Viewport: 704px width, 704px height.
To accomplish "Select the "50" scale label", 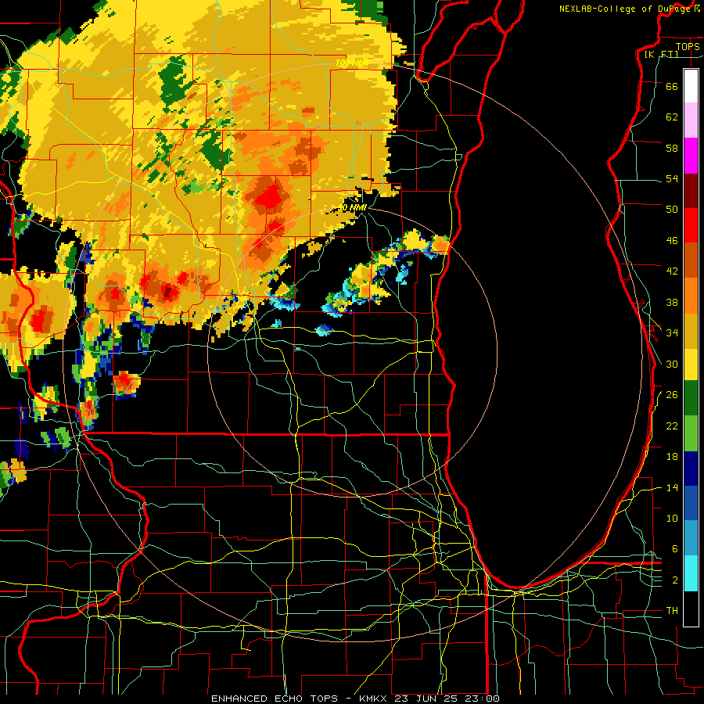I will (x=672, y=210).
